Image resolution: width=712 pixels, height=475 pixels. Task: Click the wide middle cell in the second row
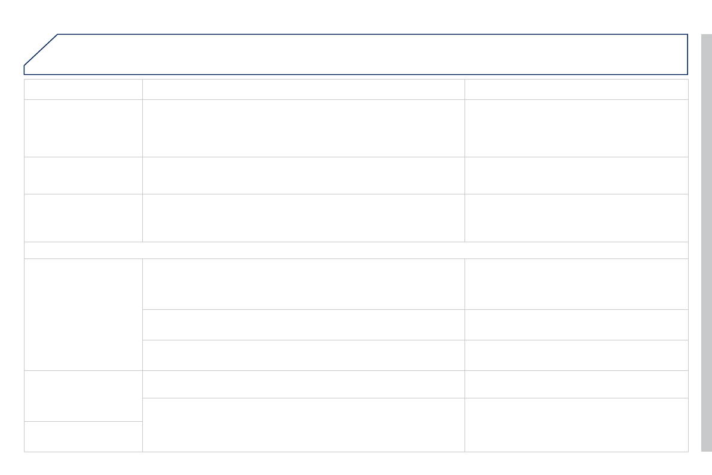[x=303, y=128]
